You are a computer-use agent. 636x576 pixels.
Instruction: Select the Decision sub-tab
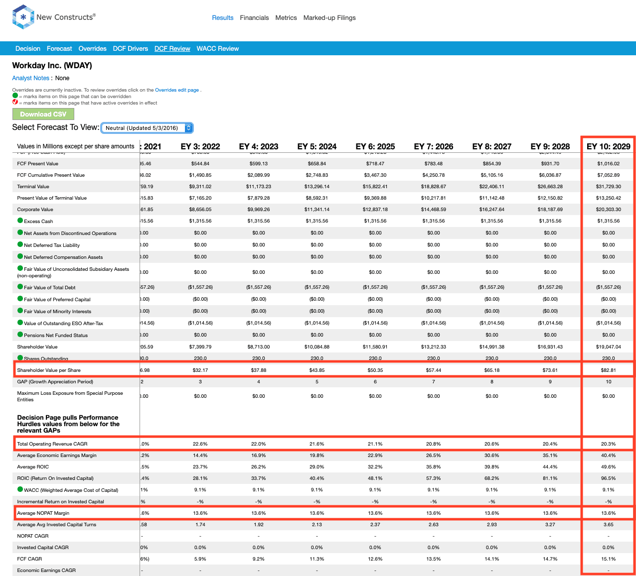(28, 48)
